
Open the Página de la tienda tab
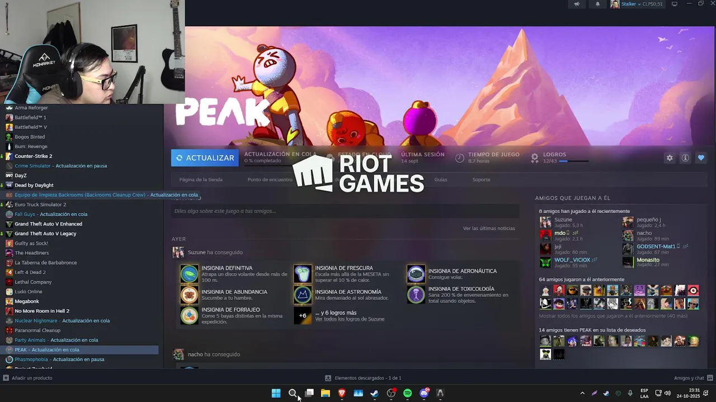click(x=201, y=180)
